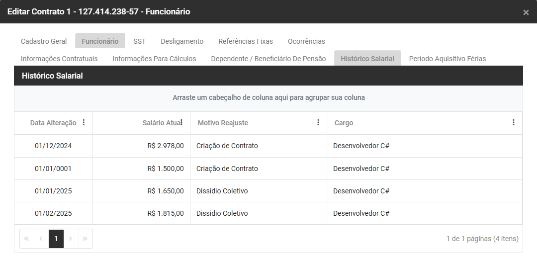Open the Referências Fixas tab

[x=246, y=41]
